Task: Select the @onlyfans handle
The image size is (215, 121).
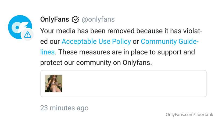Action: click(x=98, y=19)
